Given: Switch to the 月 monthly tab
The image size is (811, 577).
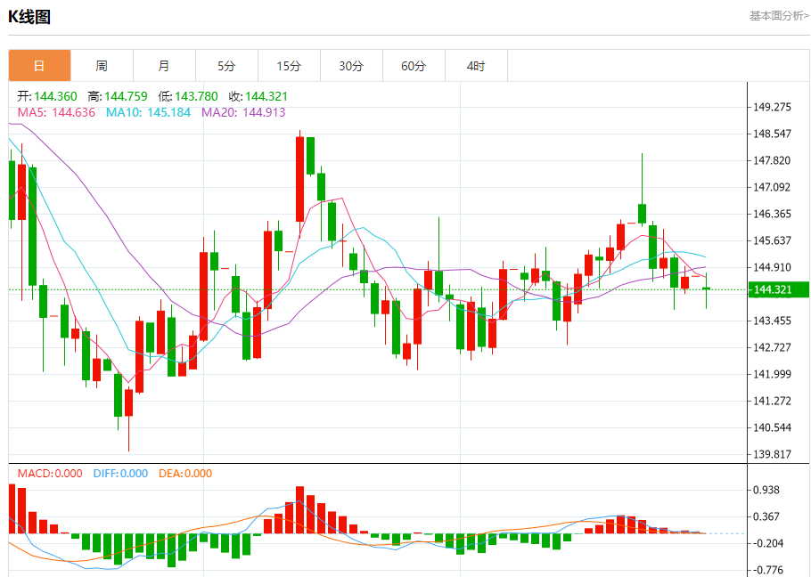Looking at the screenshot, I should (x=165, y=66).
